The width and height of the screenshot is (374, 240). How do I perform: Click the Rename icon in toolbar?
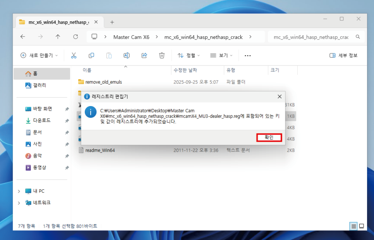(x=127, y=56)
